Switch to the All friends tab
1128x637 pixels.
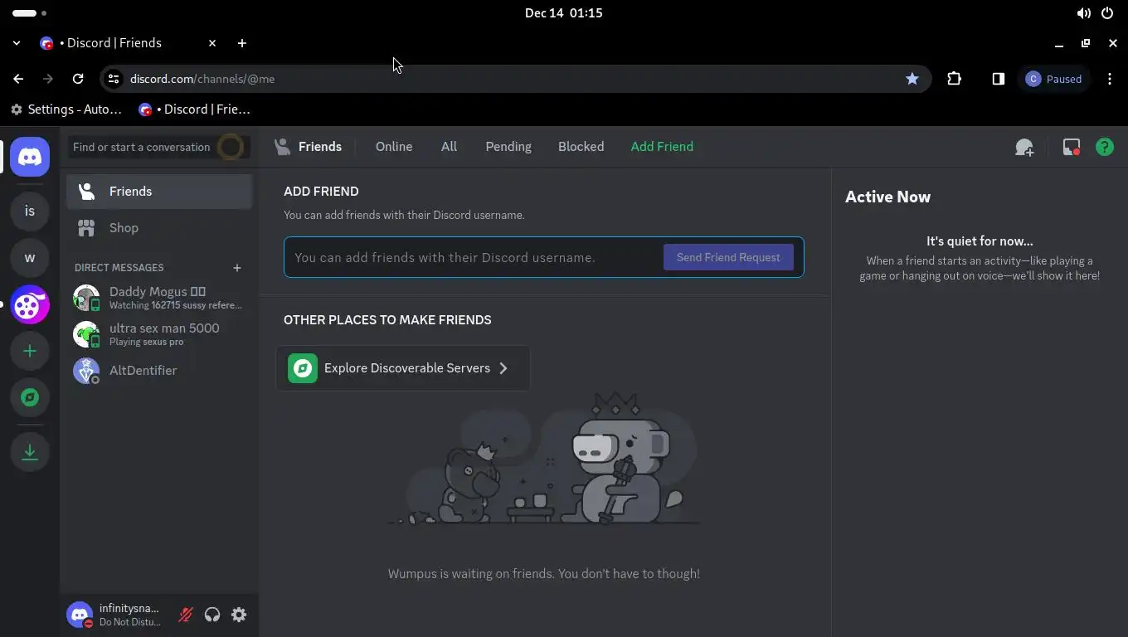(449, 147)
